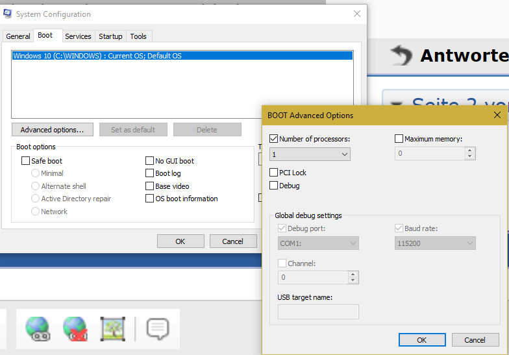Click the Set as default button
Image resolution: width=509 pixels, height=355 pixels.
[133, 130]
